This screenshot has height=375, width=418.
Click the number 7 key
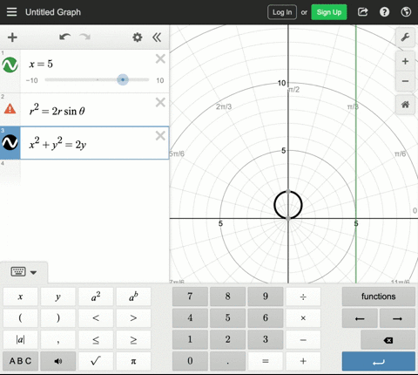coord(190,297)
